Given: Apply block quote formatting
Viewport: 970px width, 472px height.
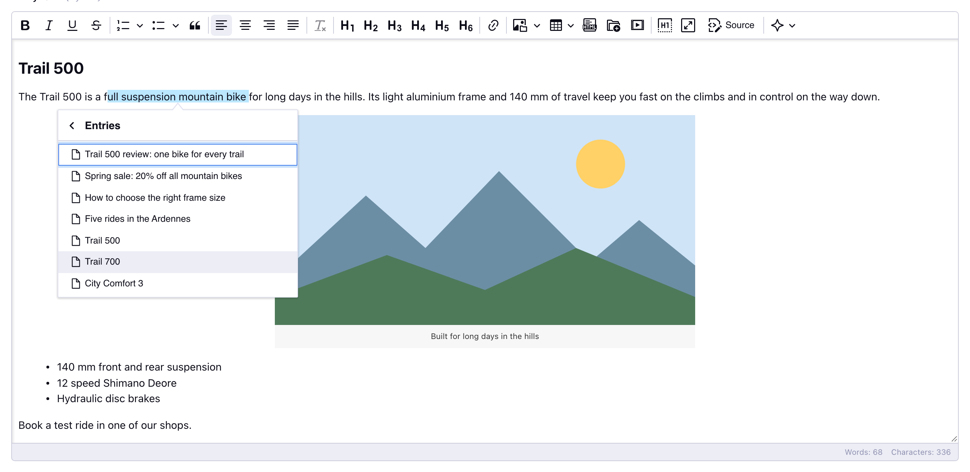Looking at the screenshot, I should 195,26.
